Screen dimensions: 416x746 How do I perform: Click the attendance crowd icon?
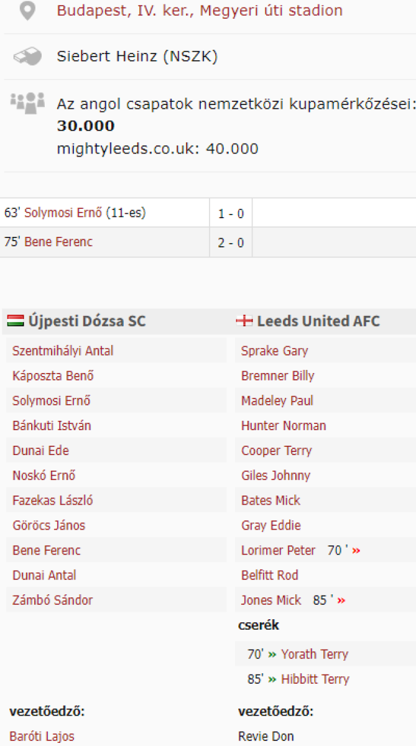coord(27,101)
